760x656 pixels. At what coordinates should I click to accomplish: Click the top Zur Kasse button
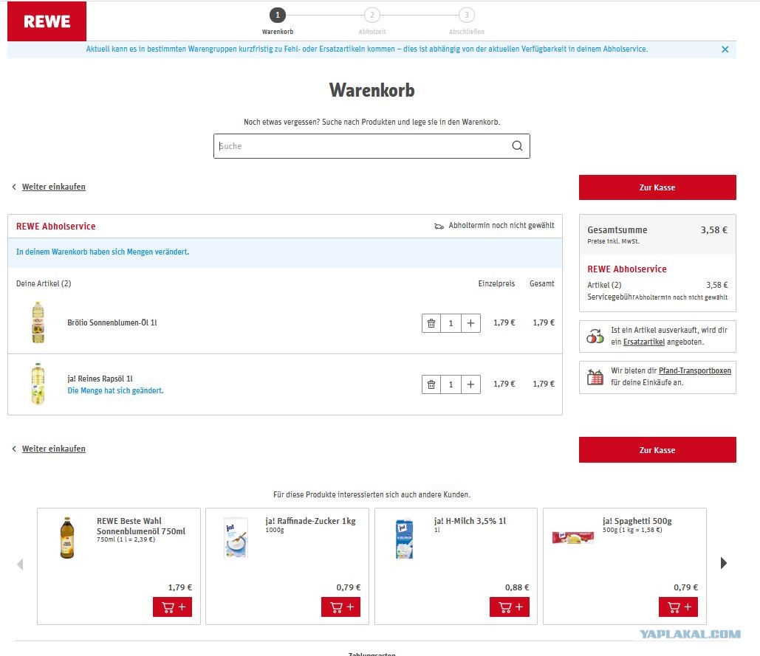657,187
